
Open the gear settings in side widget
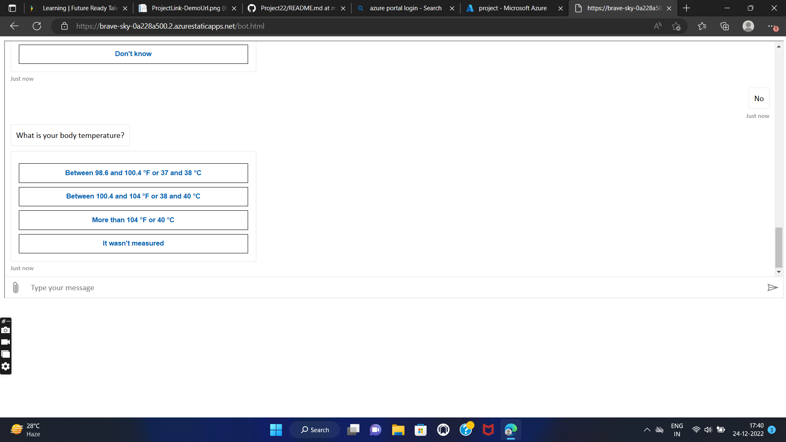pos(5,366)
